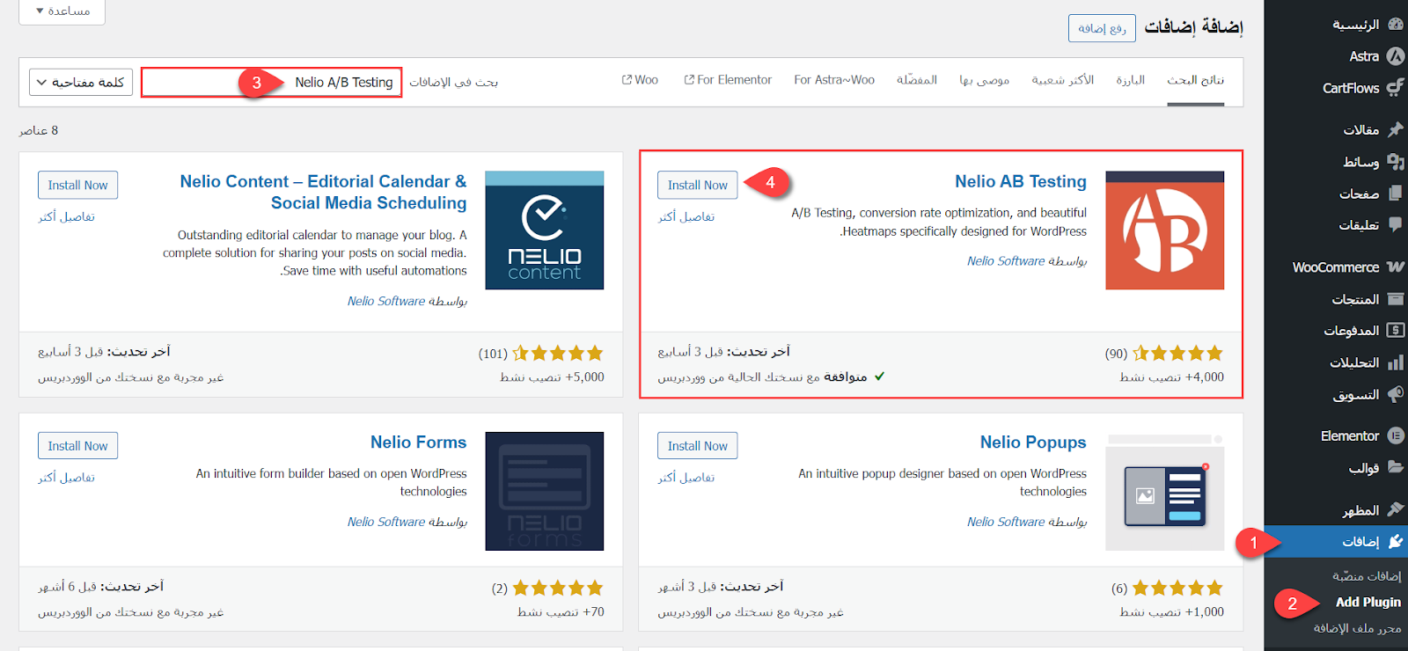Click the Nelio AB Testing star rating

1177,354
